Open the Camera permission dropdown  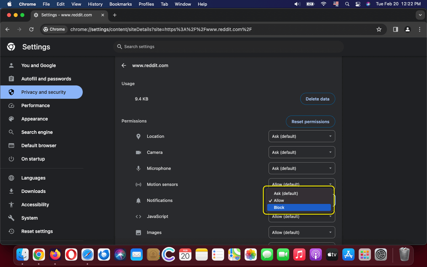click(301, 152)
